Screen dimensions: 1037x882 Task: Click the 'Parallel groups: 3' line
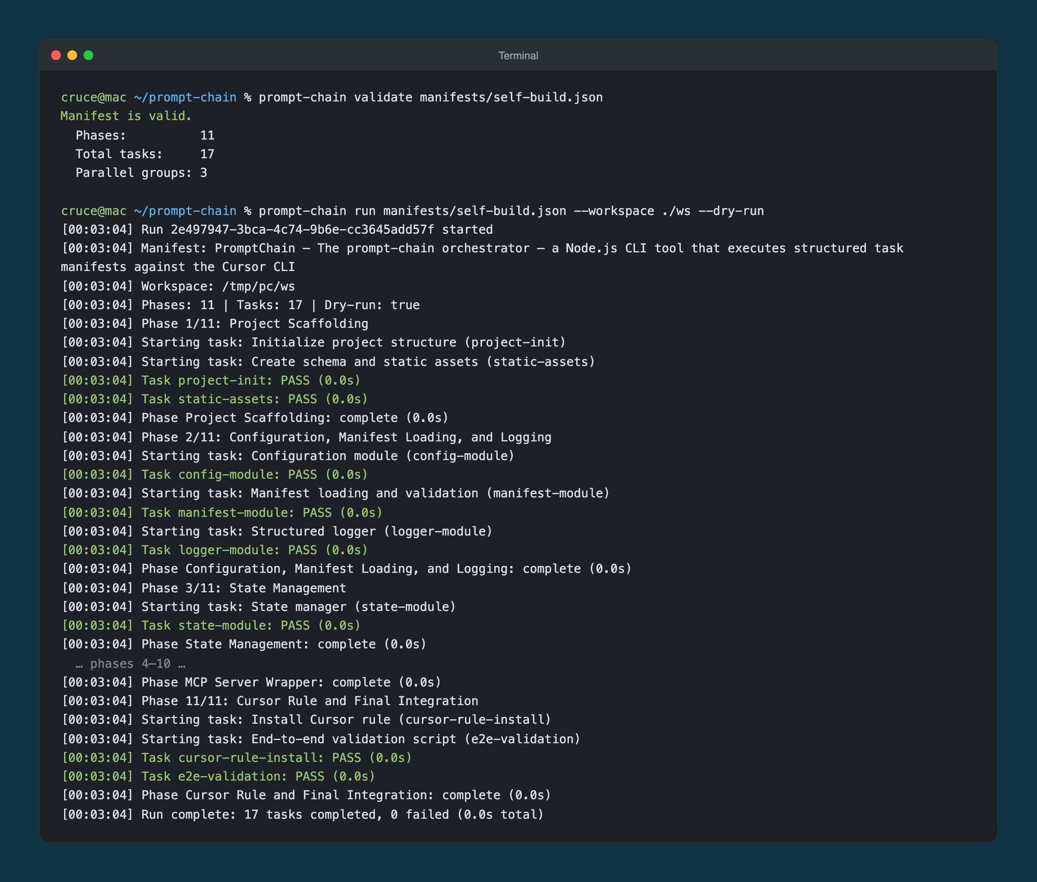point(142,173)
